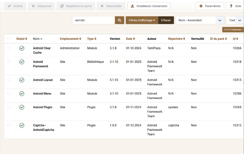Click the system directory cell

pos(173,107)
